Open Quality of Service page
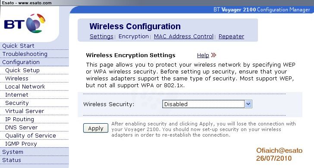This screenshot has width=314, height=168. tap(31, 136)
